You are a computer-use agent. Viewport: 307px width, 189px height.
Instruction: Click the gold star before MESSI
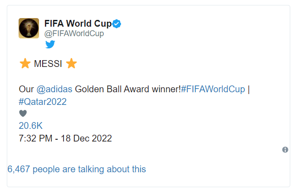click(25, 63)
